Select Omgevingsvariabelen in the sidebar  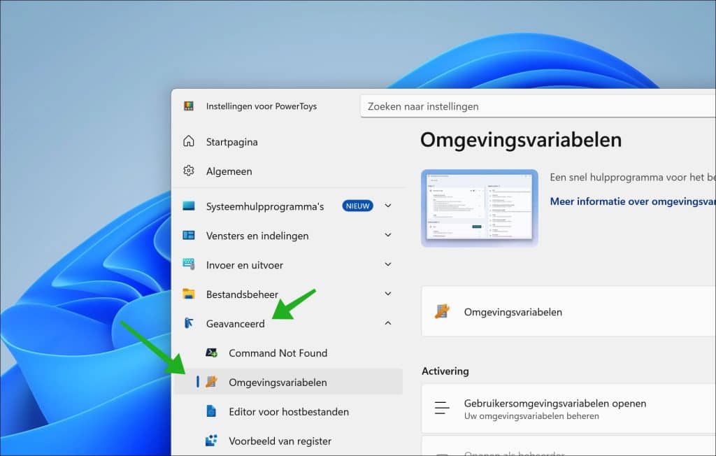(289, 382)
